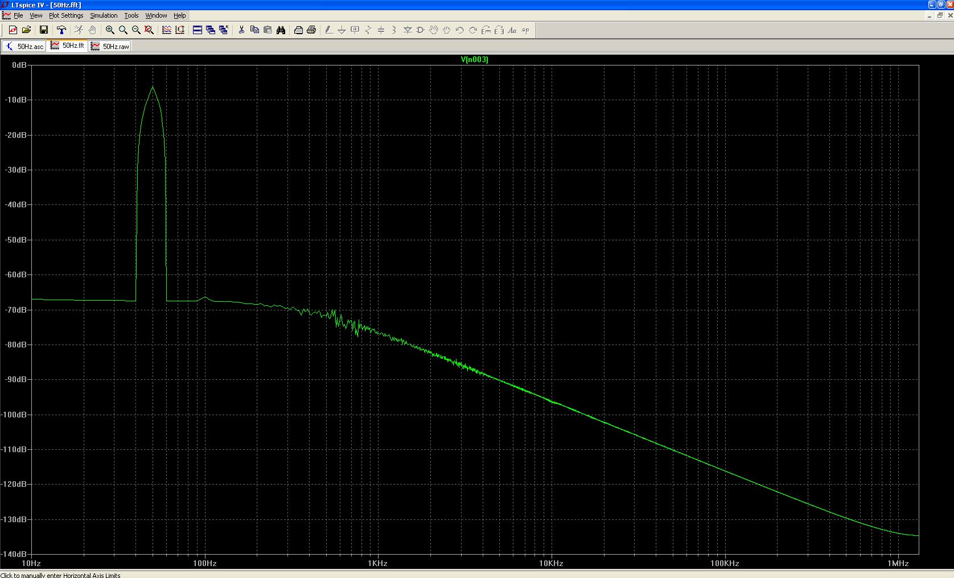Click the Zoom to rectangle magnifier
Viewport: 954px width, 578px height.
click(123, 30)
